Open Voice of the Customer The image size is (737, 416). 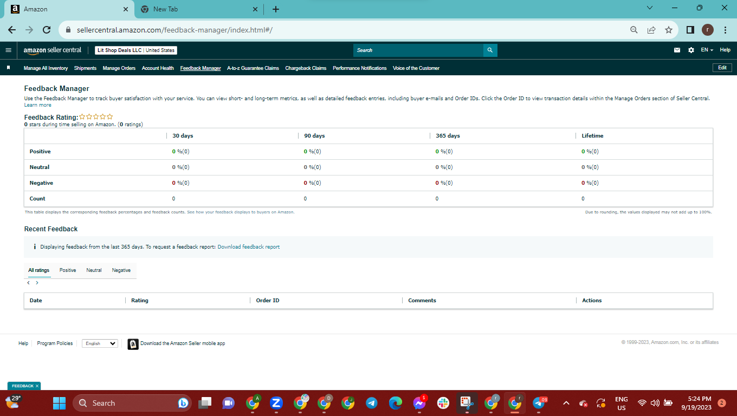click(x=416, y=68)
